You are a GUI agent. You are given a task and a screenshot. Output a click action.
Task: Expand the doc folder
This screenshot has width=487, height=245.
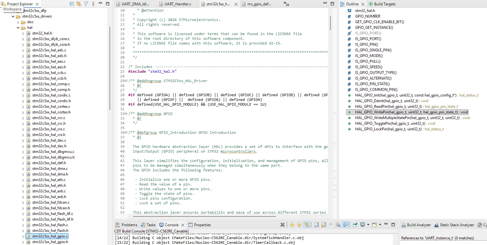point(18,22)
